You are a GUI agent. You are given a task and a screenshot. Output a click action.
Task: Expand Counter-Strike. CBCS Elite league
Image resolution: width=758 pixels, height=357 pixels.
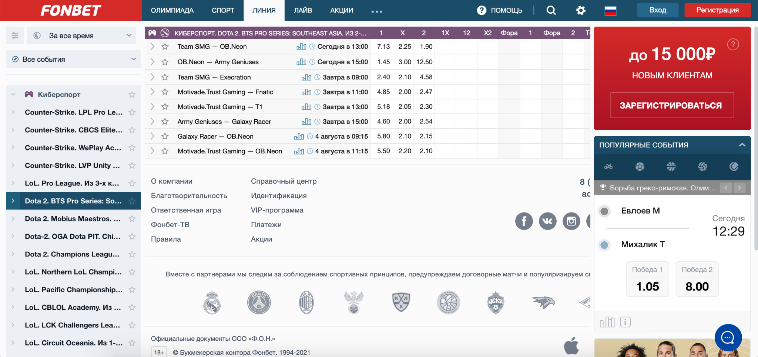click(x=13, y=130)
